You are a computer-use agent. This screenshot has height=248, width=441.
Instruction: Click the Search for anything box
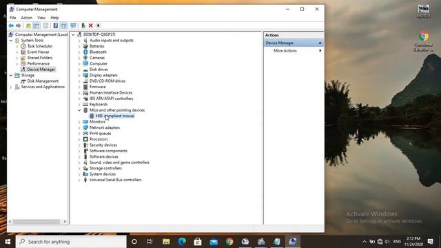tap(71, 242)
